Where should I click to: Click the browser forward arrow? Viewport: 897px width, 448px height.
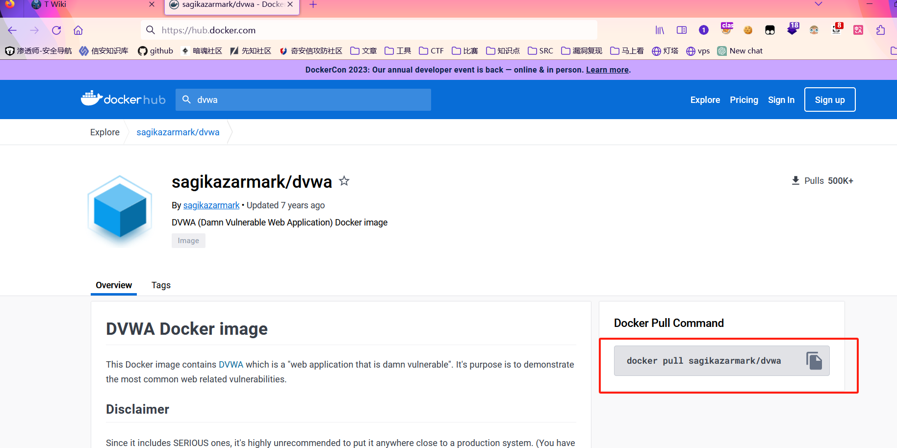[x=34, y=30]
